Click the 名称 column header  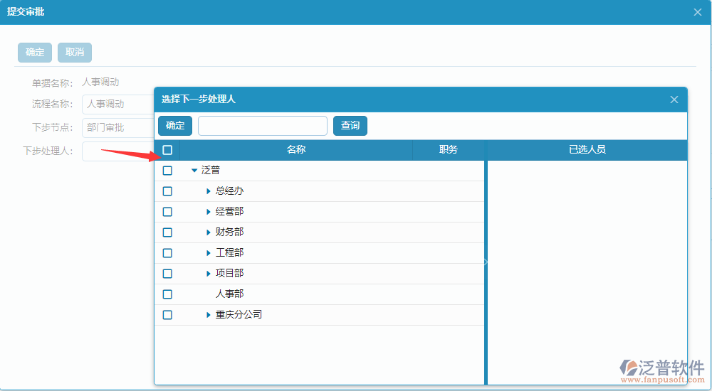point(296,150)
